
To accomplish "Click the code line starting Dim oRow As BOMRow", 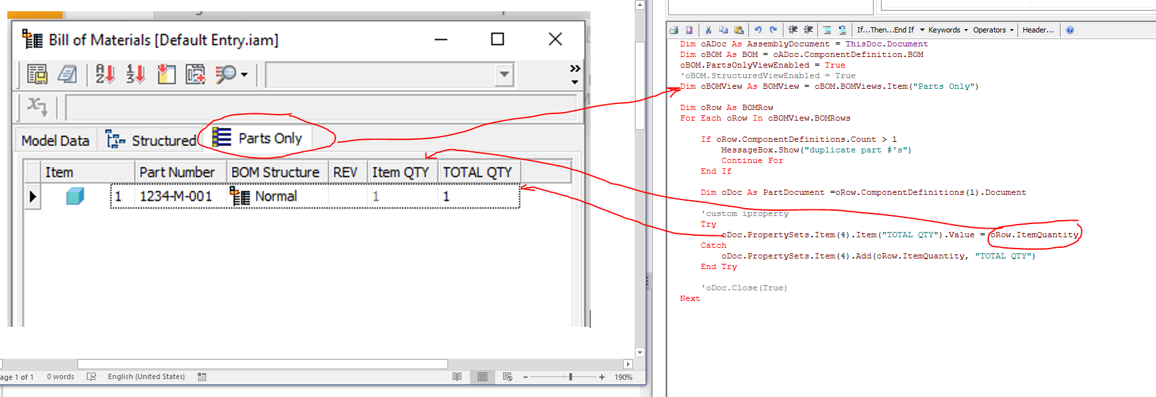I will coord(726,107).
